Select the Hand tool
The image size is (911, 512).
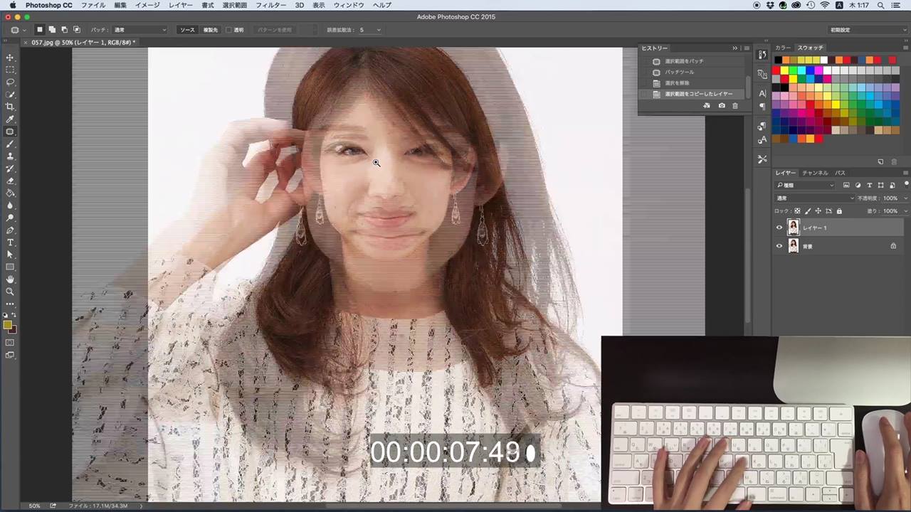pyautogui.click(x=10, y=279)
